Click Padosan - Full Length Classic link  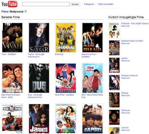(135, 24)
